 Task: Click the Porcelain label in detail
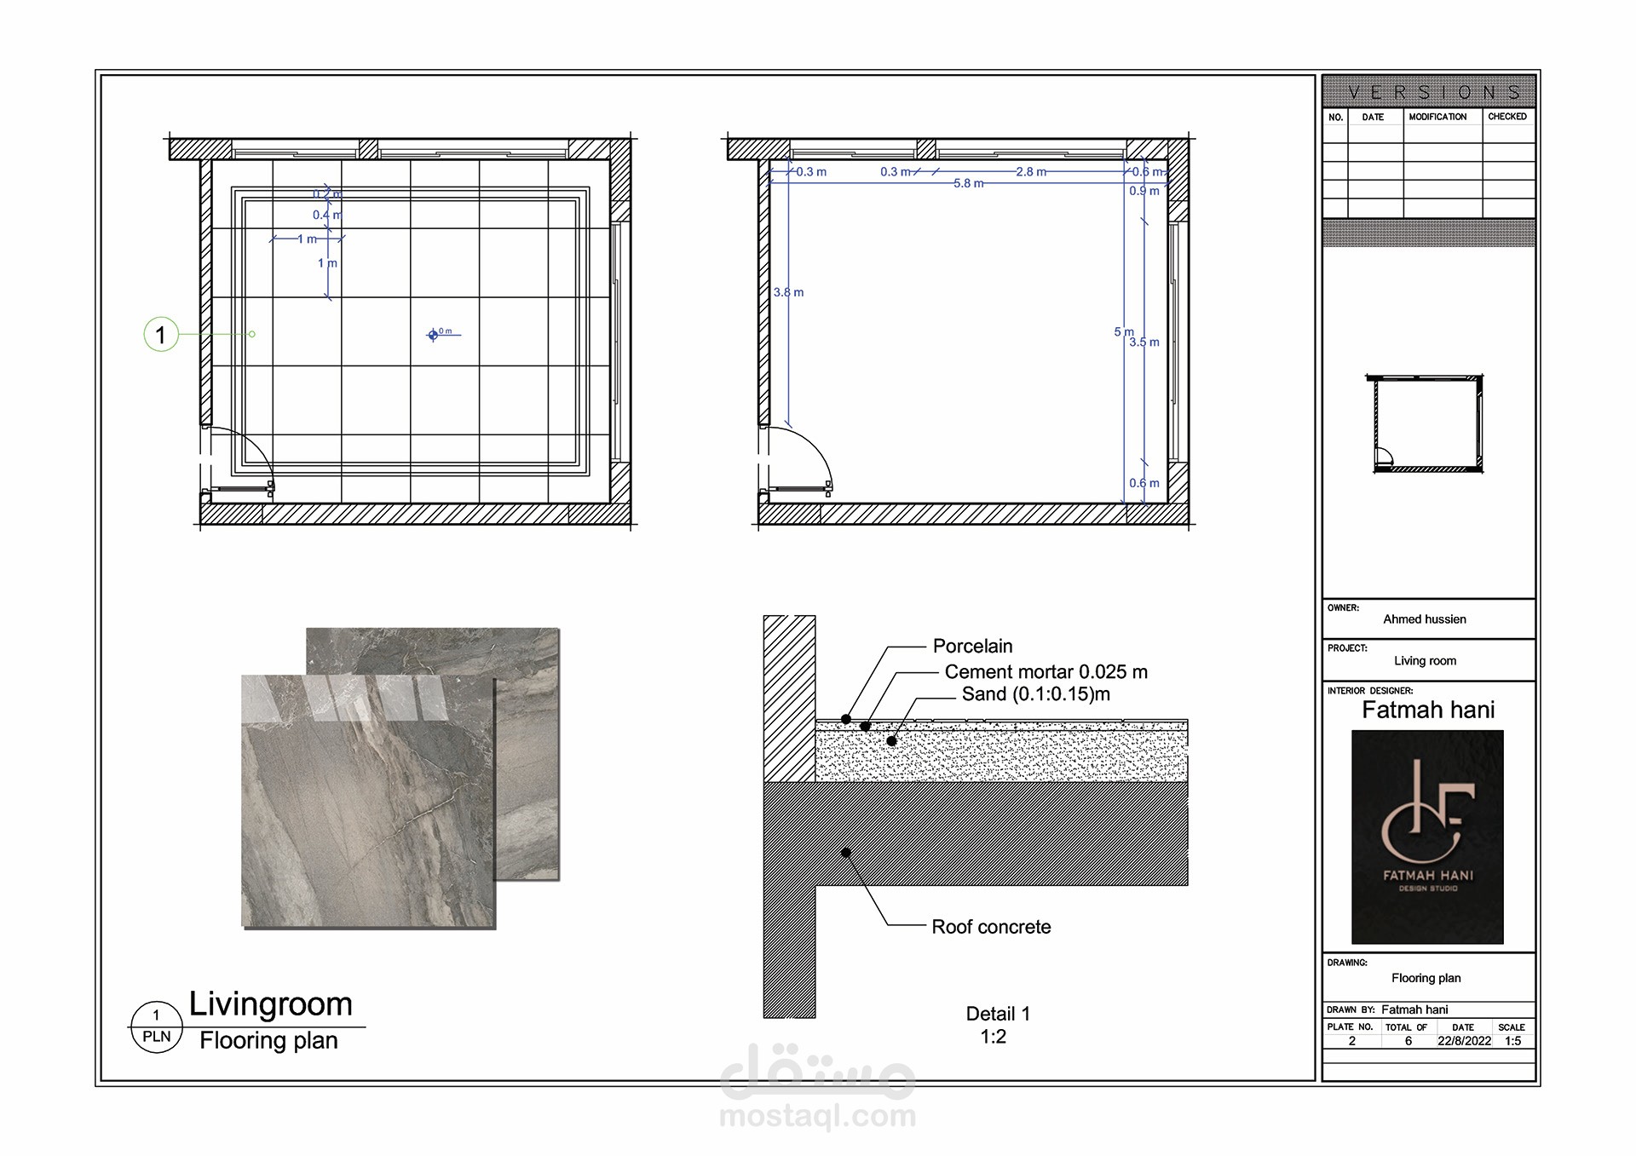[x=972, y=647]
